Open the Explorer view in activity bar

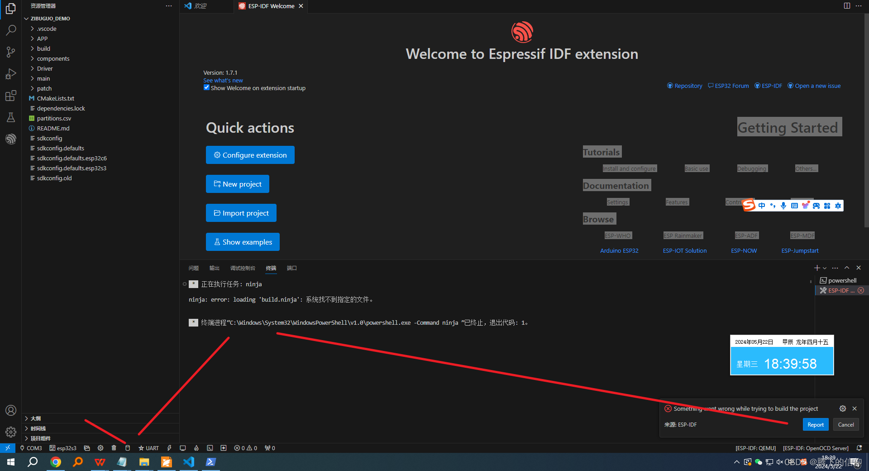tap(11, 9)
